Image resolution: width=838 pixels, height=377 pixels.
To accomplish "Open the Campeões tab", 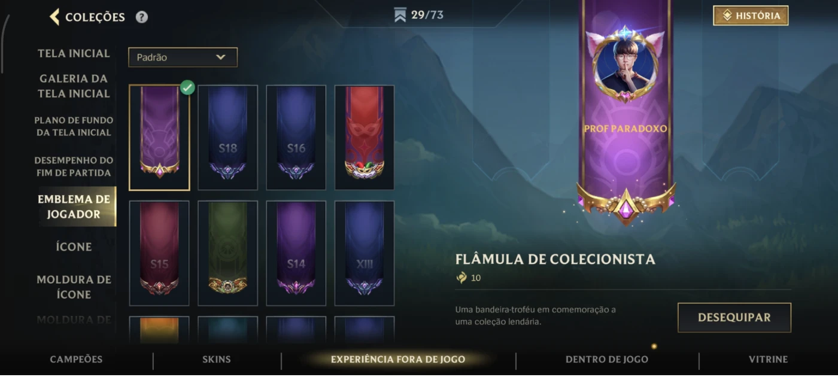I will (76, 360).
